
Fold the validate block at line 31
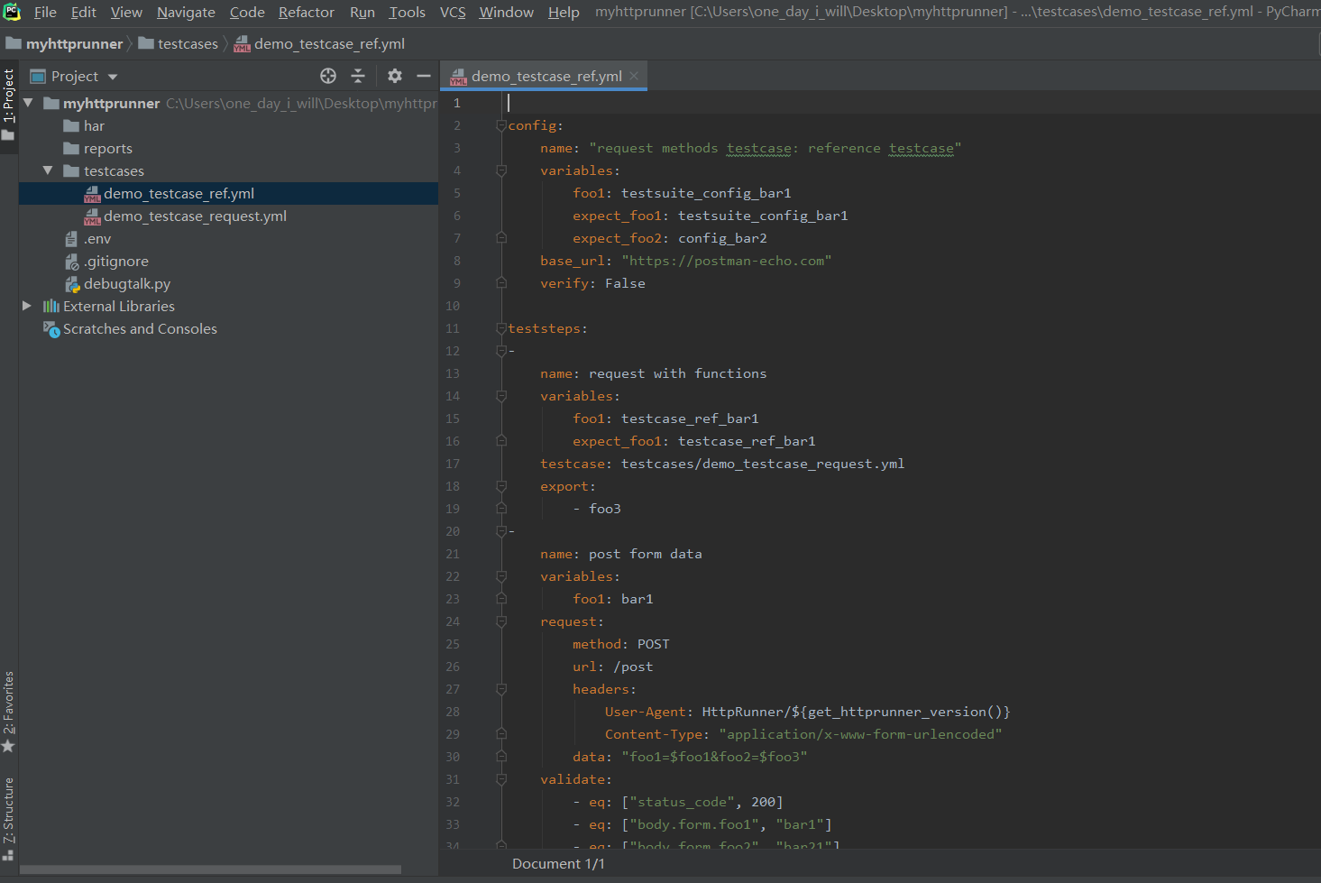501,779
